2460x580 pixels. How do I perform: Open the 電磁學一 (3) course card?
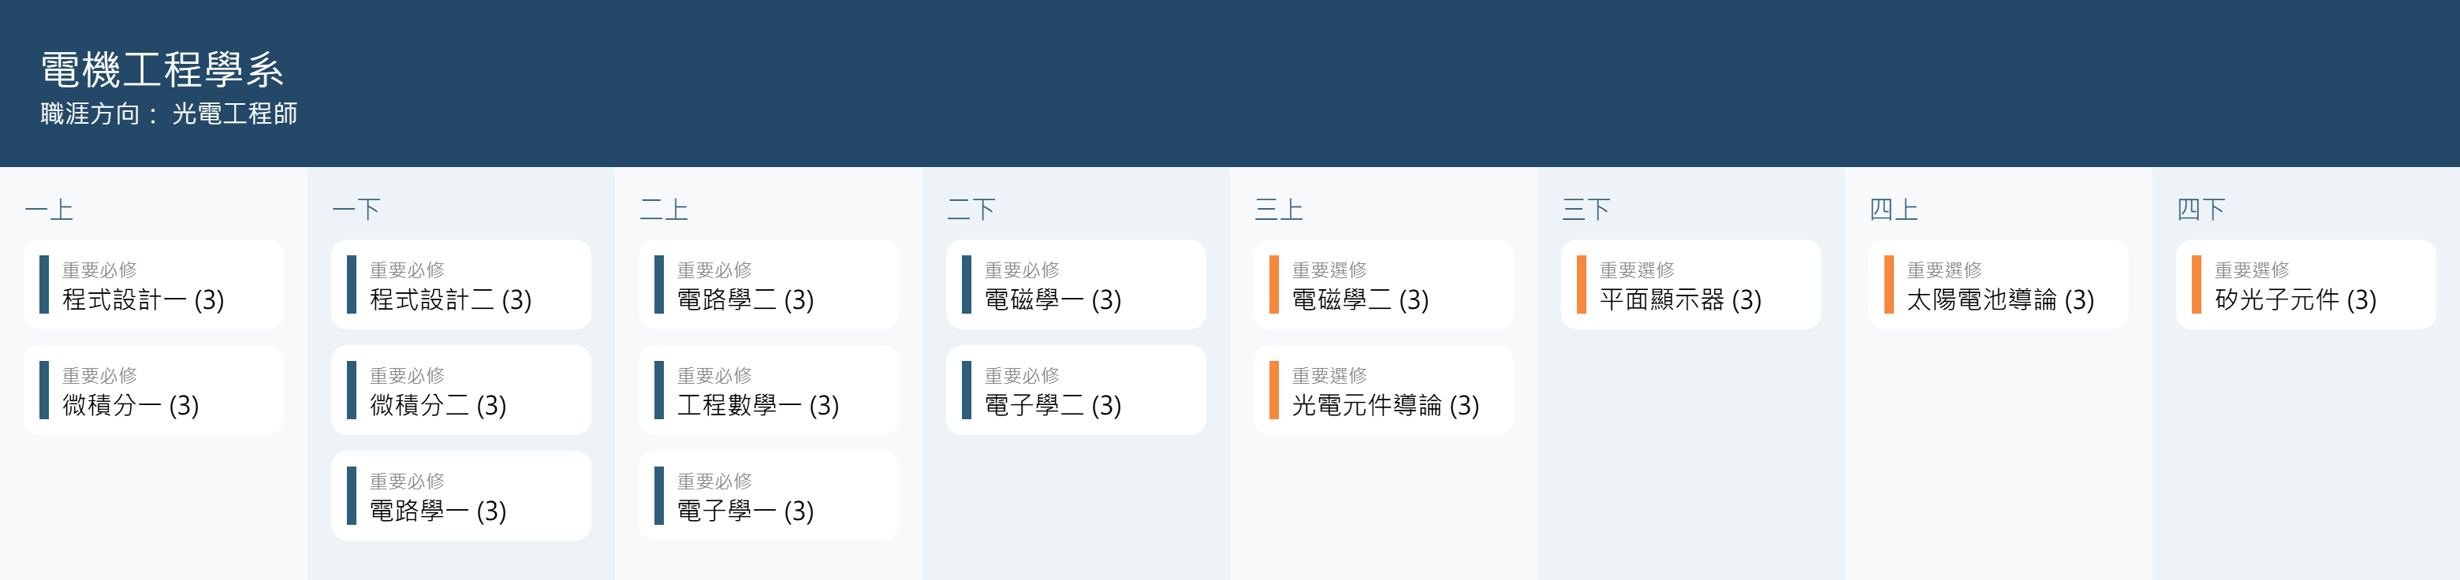coord(1075,285)
